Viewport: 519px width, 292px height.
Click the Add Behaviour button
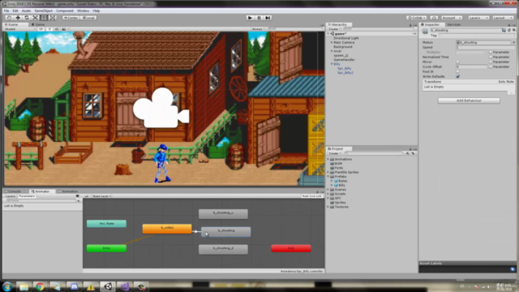pyautogui.click(x=469, y=101)
